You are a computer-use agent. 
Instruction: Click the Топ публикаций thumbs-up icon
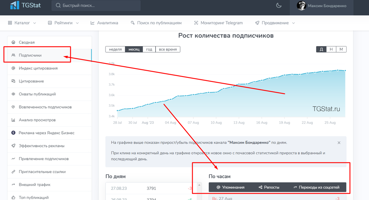pos(13,198)
